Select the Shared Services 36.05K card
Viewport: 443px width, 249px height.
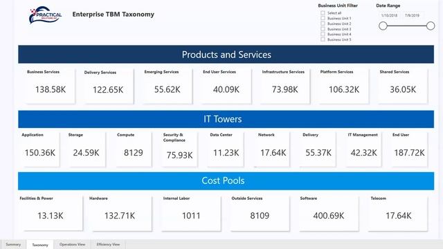coord(403,86)
